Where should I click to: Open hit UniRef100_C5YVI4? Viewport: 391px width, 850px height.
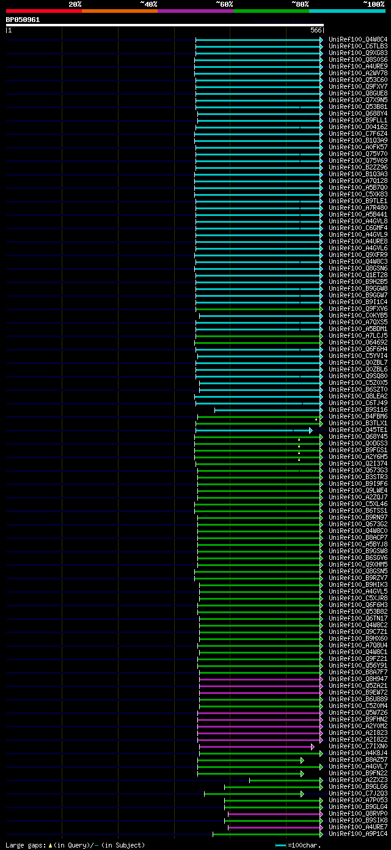[x=358, y=356]
